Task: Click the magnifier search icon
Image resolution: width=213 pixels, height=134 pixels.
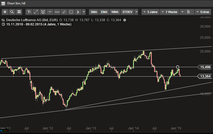Action: 12,12
